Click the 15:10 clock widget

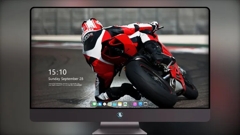[58, 72]
